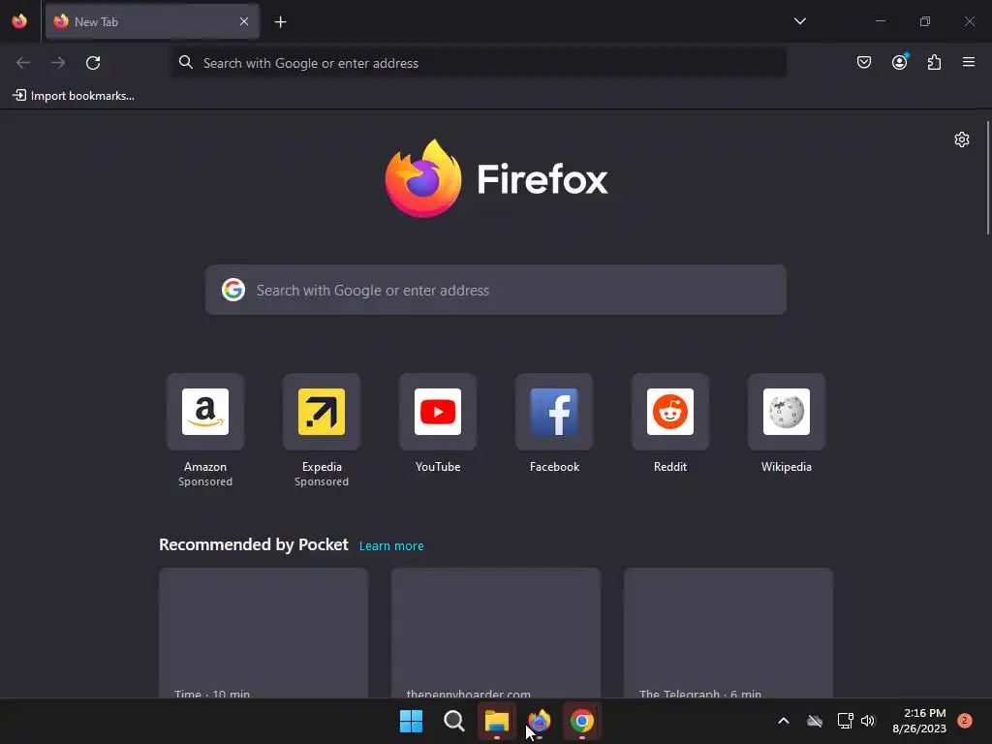This screenshot has height=744, width=992.
Task: Open the Extensions puzzle icon
Action: (934, 62)
